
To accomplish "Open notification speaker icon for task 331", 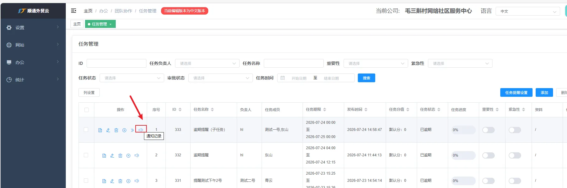I will point(137,181).
